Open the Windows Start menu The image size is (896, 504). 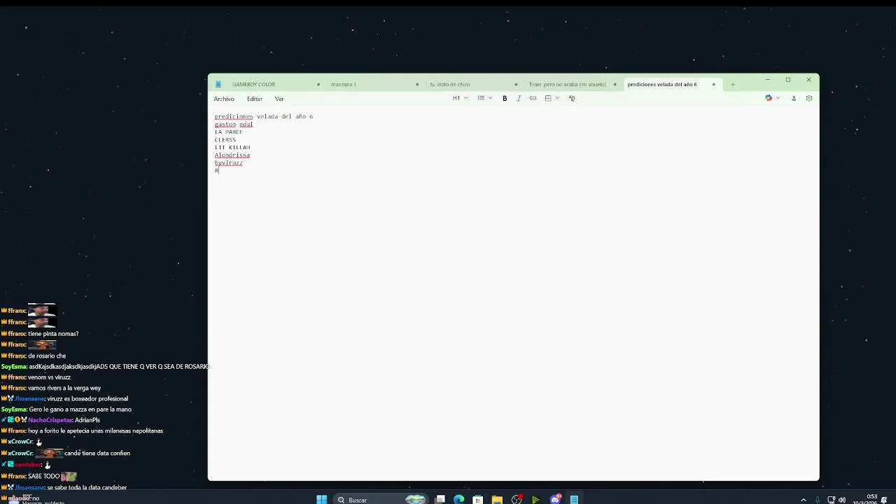point(321,500)
